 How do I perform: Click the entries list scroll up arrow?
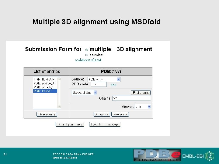(59, 79)
